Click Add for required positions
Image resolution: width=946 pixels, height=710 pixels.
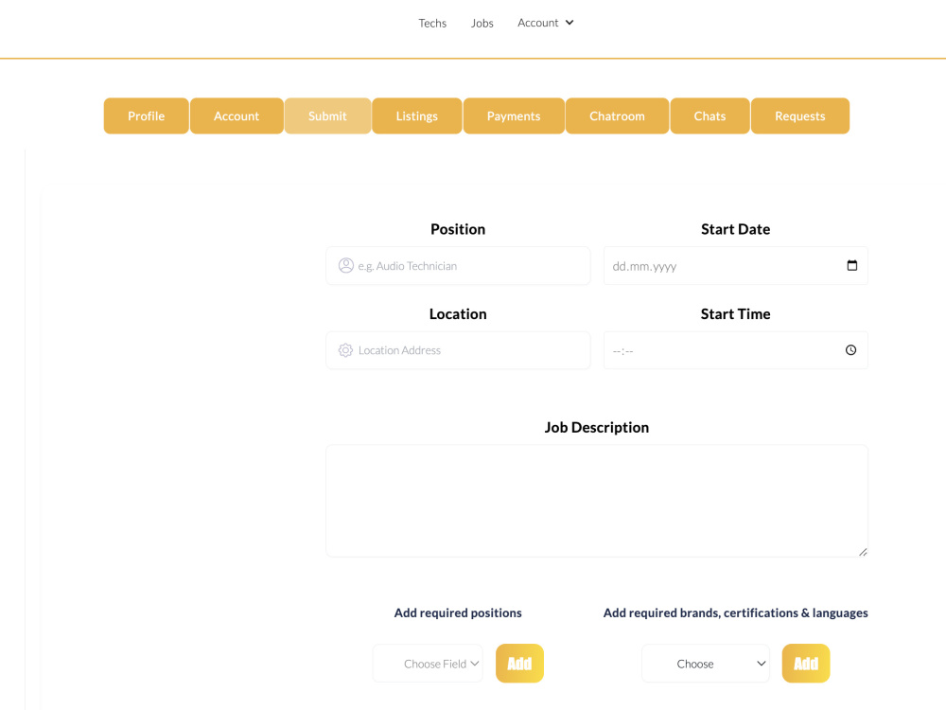coord(519,664)
